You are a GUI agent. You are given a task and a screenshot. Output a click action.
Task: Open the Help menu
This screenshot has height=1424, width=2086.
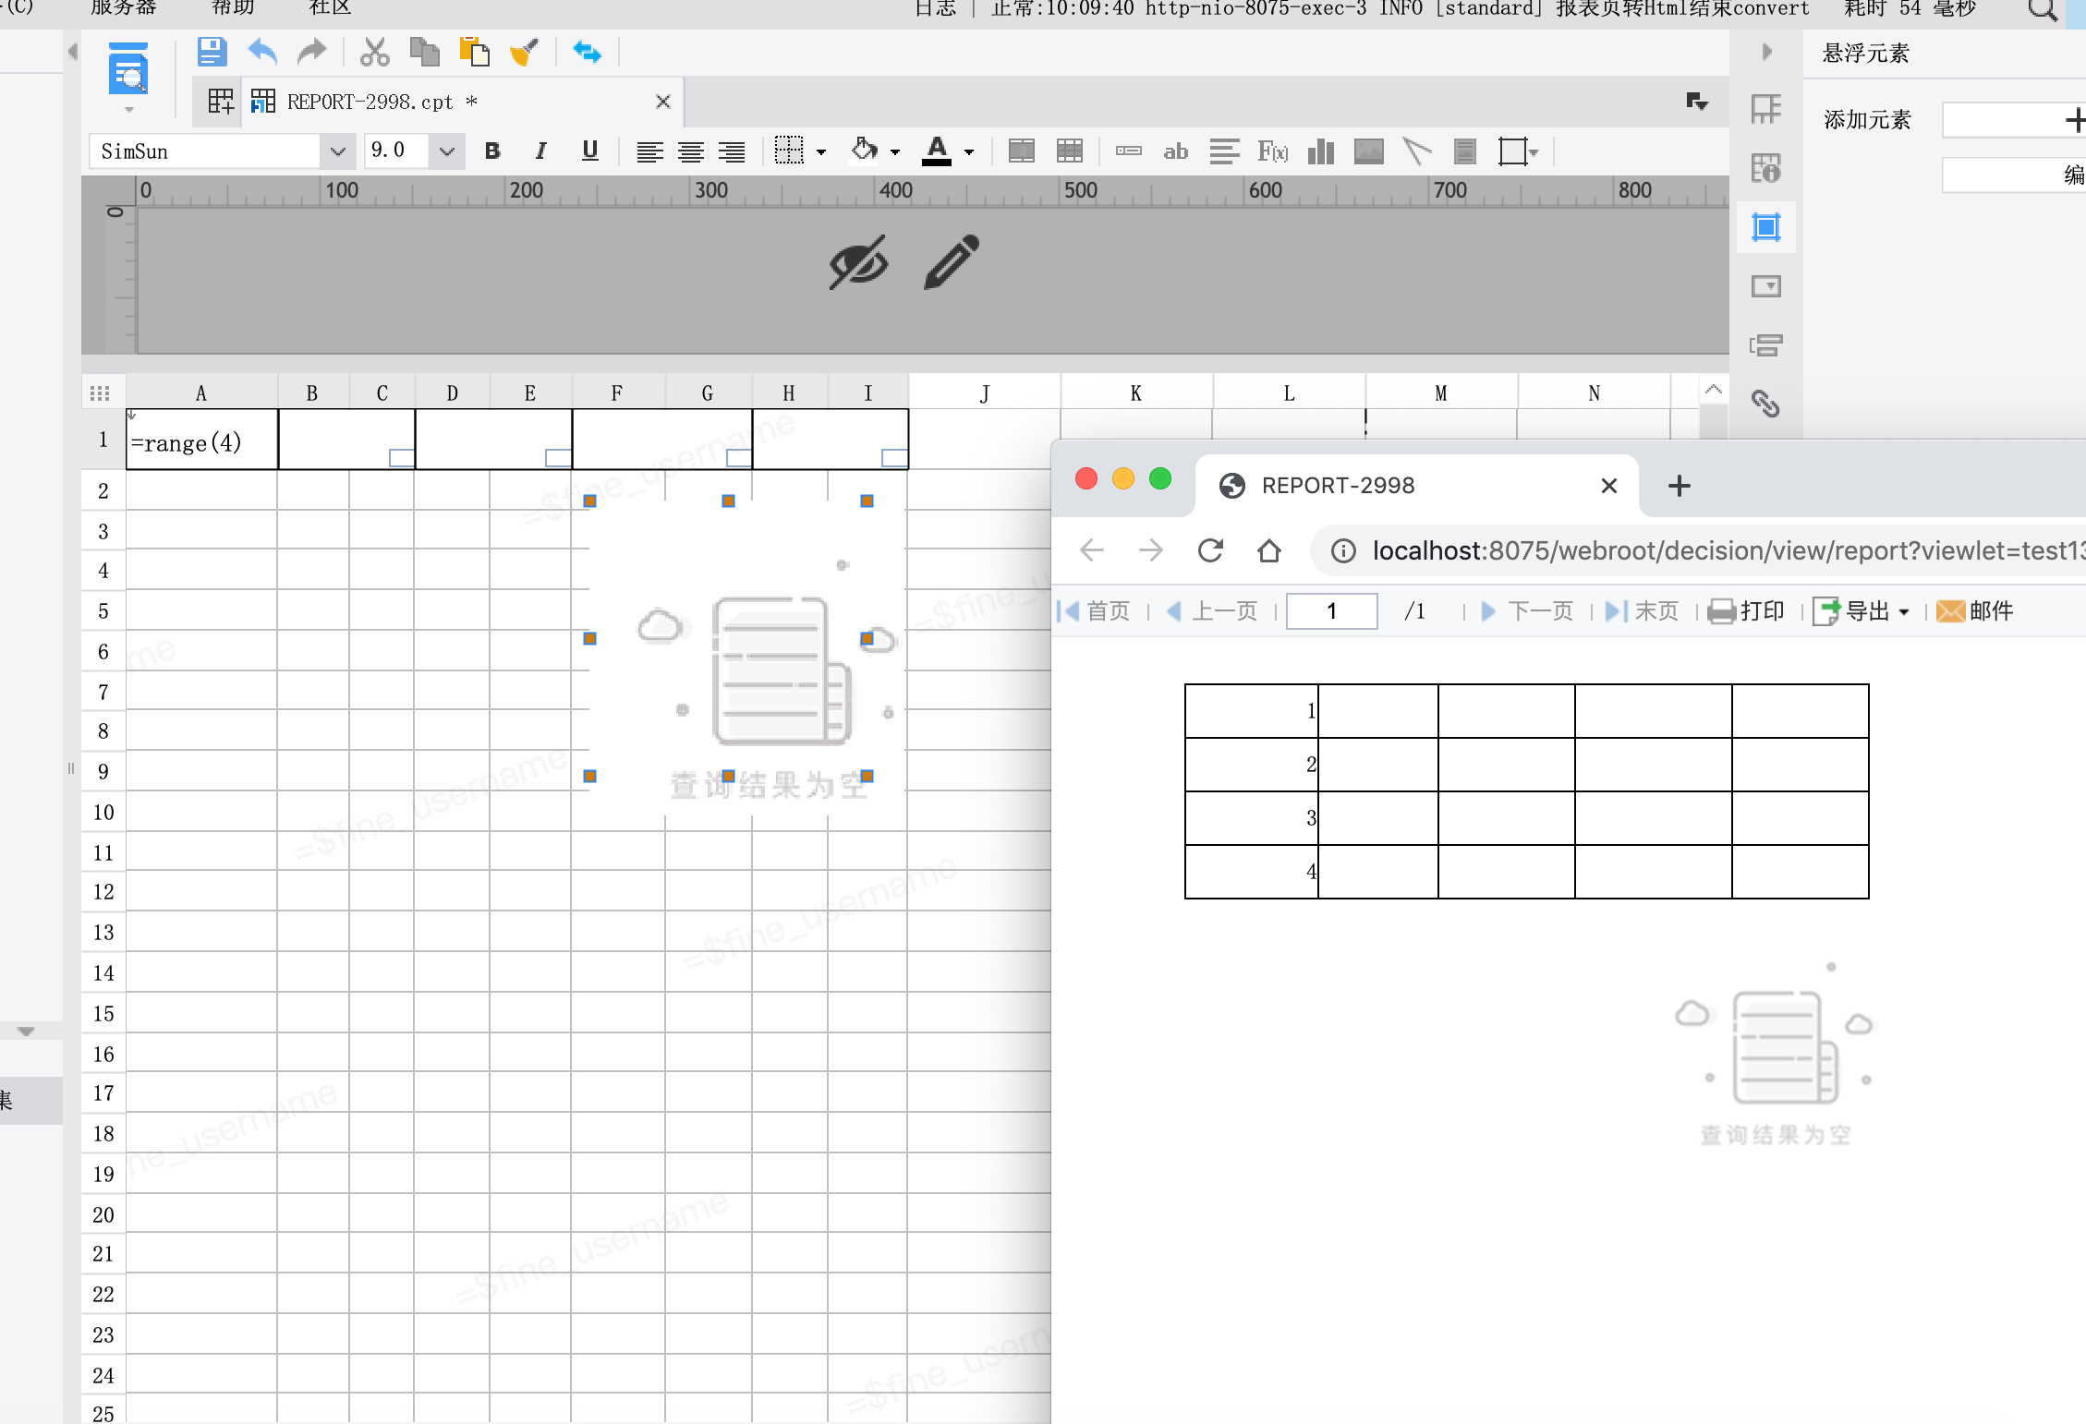(233, 8)
